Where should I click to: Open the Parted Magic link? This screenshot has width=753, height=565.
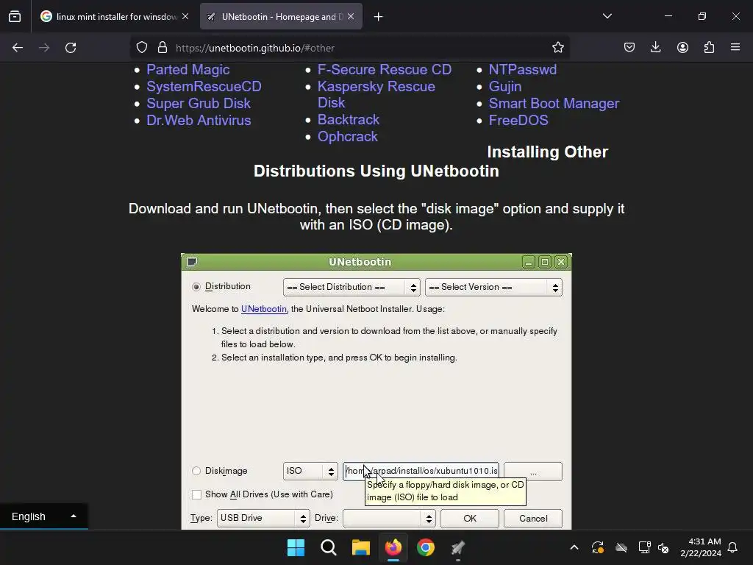188,70
